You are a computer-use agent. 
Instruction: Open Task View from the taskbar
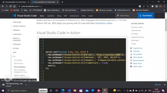coord(57,91)
